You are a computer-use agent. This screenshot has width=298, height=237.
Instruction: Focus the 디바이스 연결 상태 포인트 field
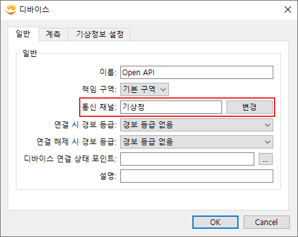[x=187, y=159]
